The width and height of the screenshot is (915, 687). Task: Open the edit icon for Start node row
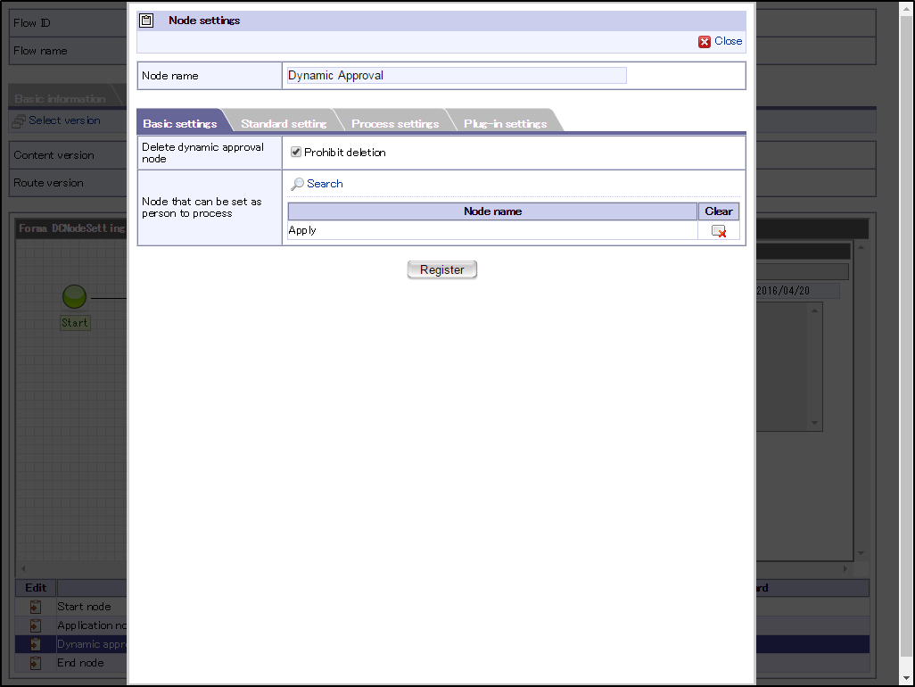[x=36, y=607]
